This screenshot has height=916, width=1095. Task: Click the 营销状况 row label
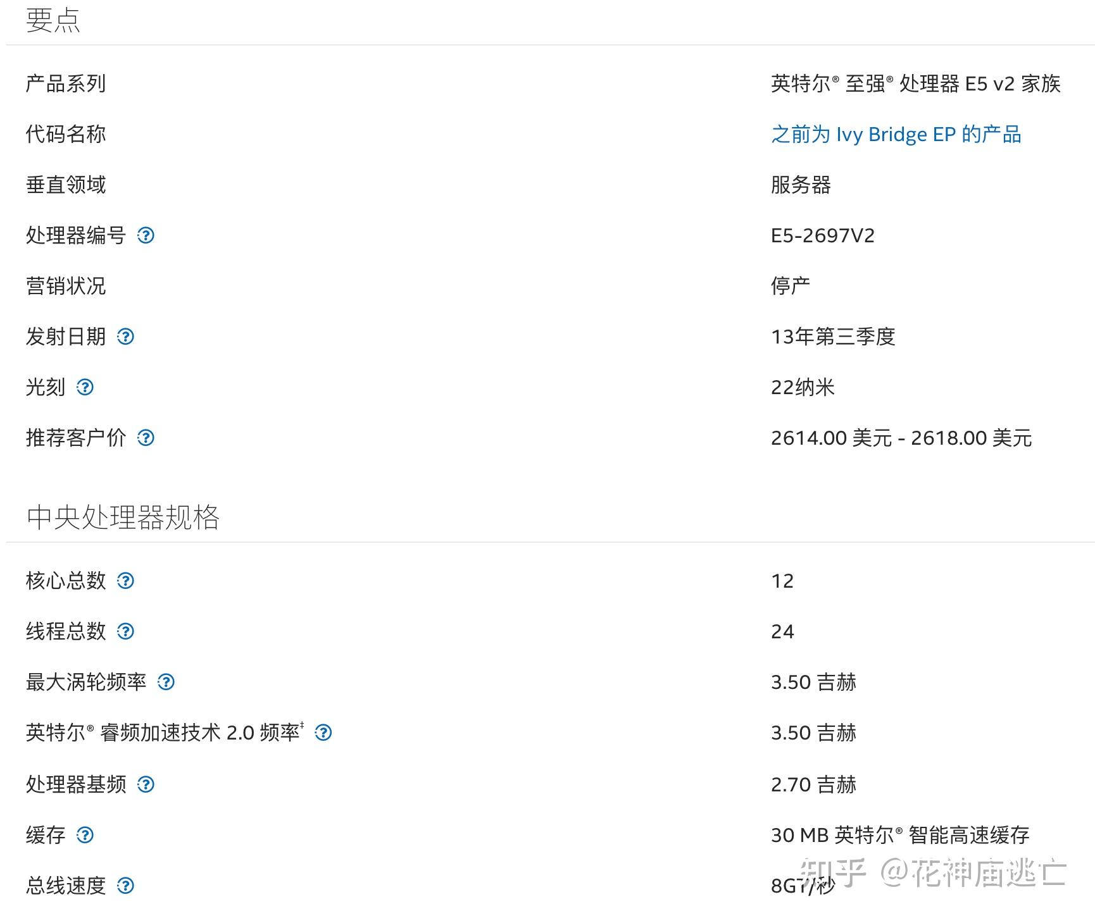pyautogui.click(x=66, y=286)
